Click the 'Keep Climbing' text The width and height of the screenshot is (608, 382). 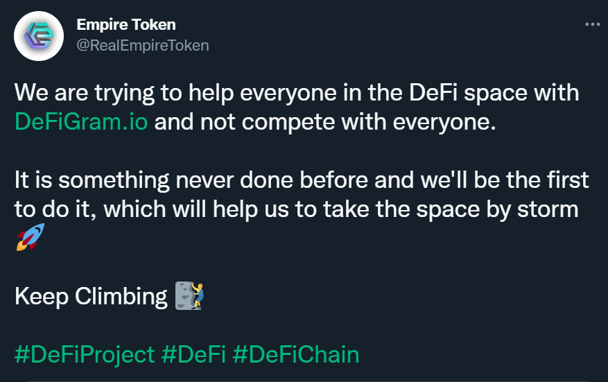coord(91,296)
